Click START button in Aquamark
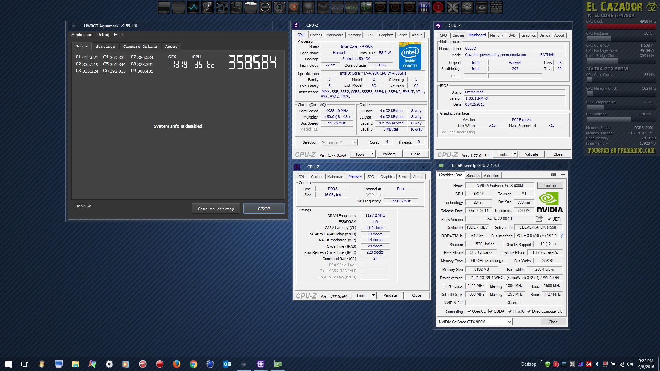The height and width of the screenshot is (371, 660). point(264,209)
